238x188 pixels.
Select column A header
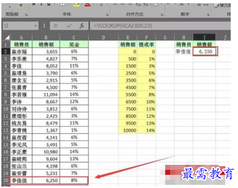tap(21, 37)
